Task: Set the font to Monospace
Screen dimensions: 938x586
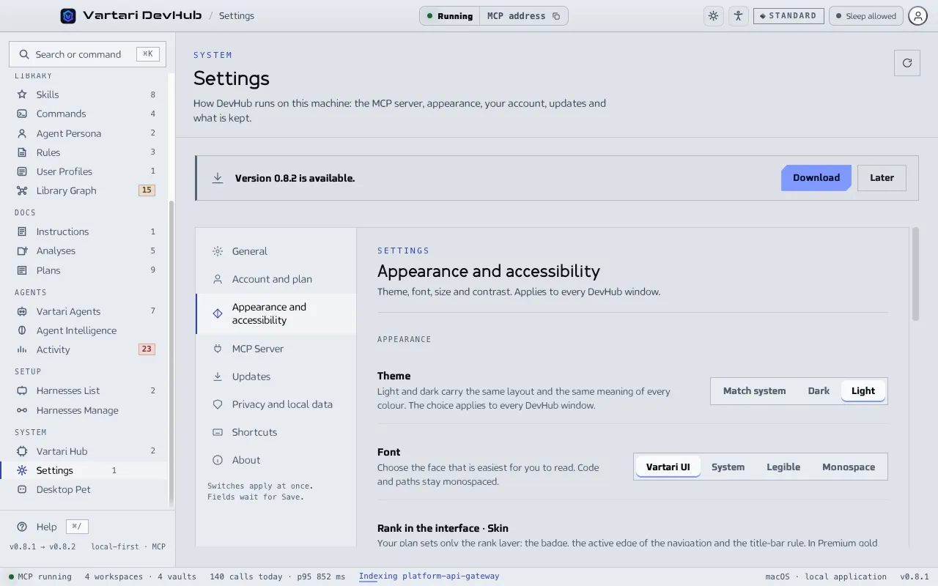Action: (x=849, y=467)
